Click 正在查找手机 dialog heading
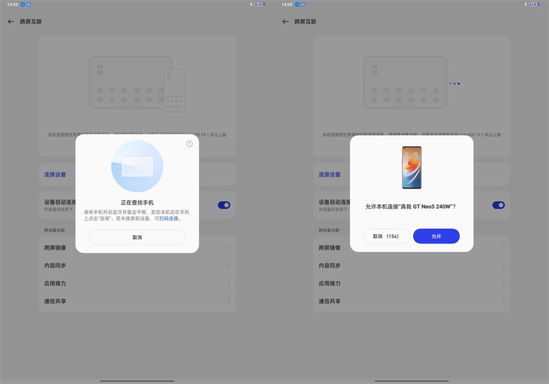Viewport: 549px width, 384px height. tap(137, 202)
